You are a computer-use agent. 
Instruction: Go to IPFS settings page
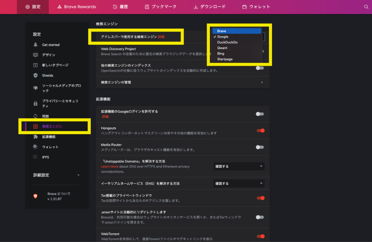click(45, 157)
